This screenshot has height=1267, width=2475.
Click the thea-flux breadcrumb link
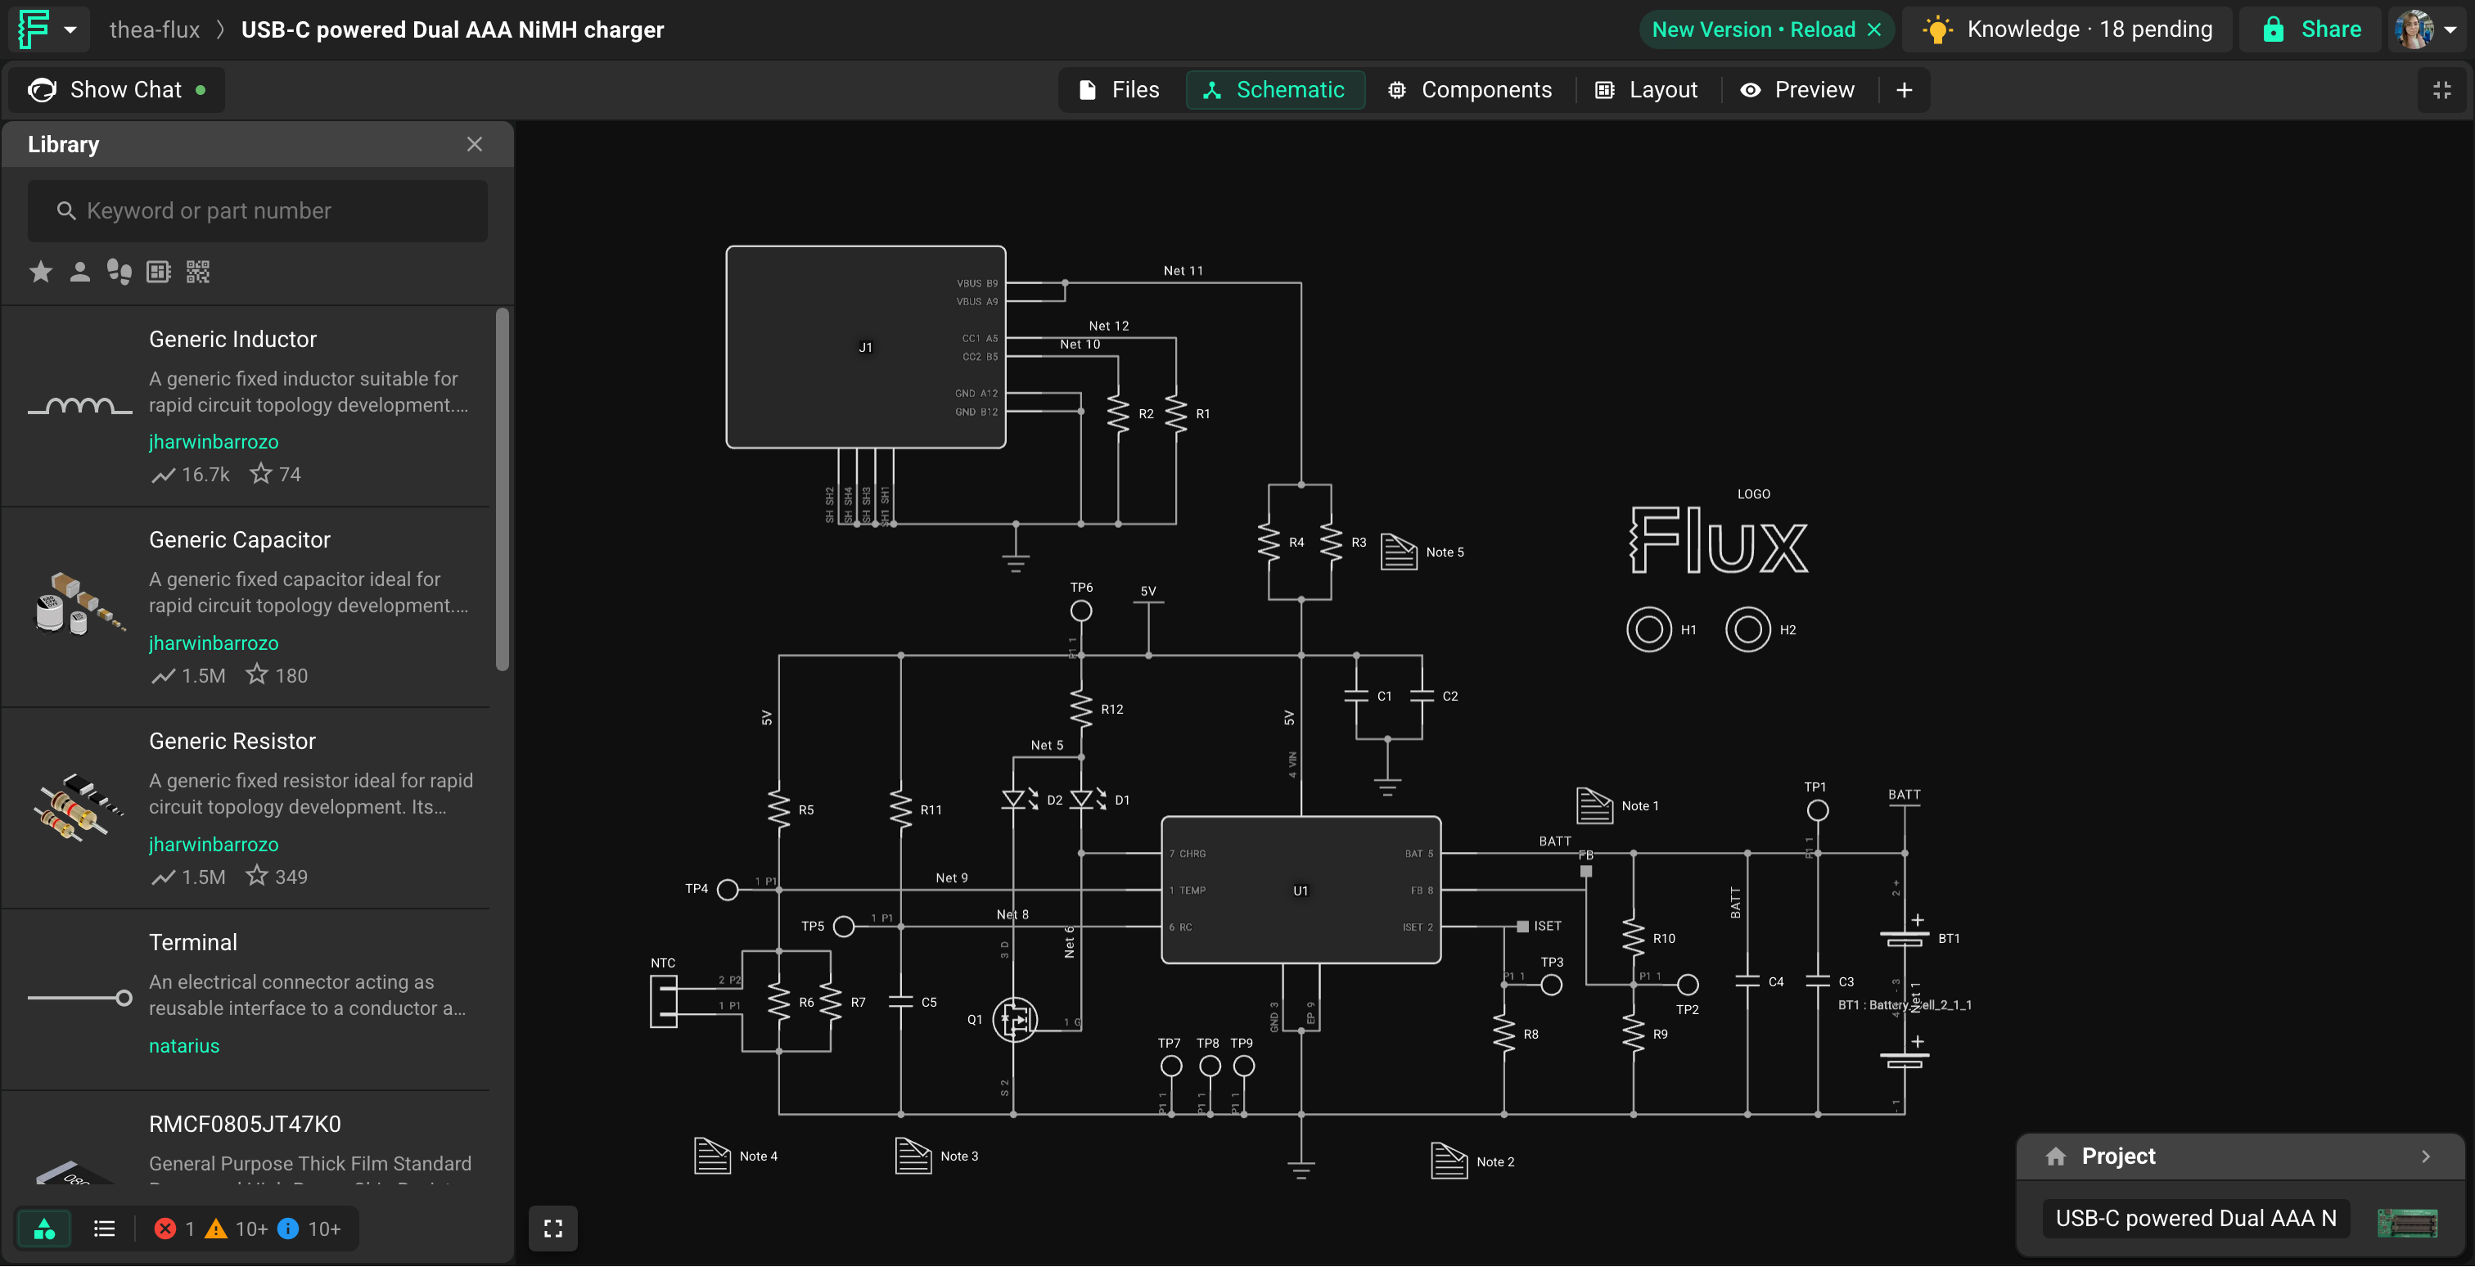(x=155, y=29)
